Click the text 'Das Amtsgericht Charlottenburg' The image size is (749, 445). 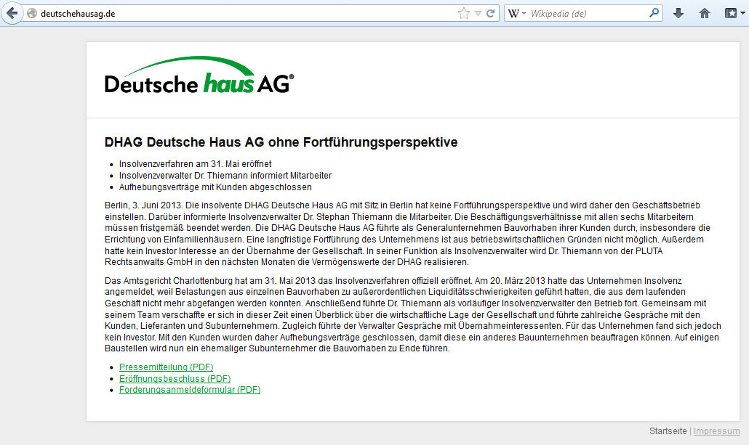(168, 281)
